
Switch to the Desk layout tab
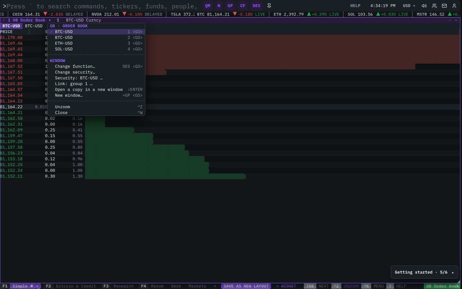pos(176,286)
